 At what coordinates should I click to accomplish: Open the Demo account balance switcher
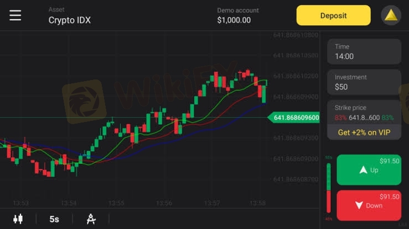coord(238,16)
